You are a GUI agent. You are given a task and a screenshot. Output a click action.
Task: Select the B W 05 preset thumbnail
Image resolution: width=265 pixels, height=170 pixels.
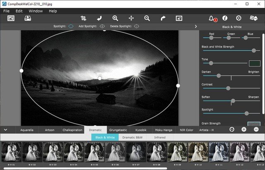click(x=94, y=152)
